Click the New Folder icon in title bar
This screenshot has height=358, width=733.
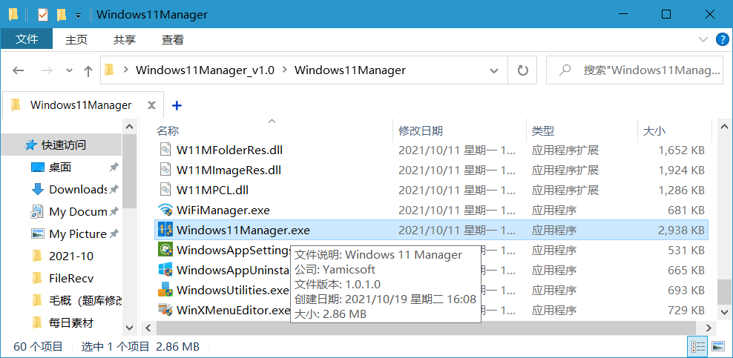(x=62, y=15)
